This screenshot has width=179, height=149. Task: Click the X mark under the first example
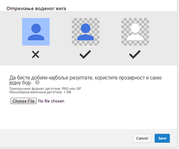[x=36, y=55]
